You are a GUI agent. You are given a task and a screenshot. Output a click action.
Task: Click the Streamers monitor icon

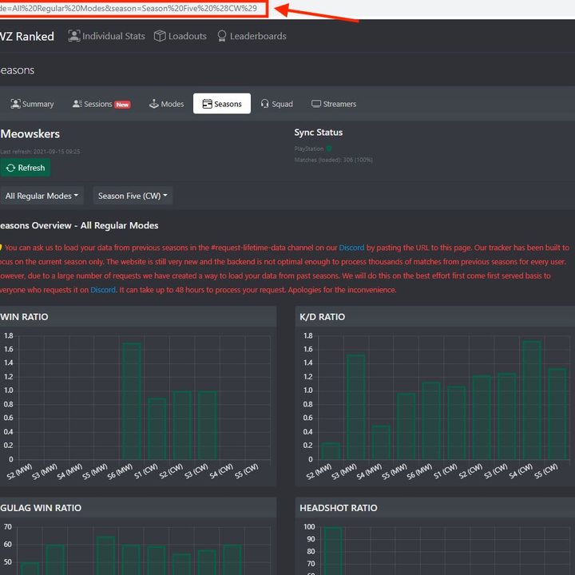[316, 104]
